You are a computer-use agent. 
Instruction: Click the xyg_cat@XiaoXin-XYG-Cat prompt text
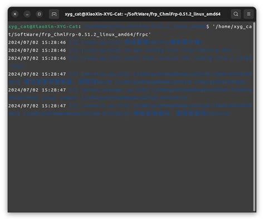click(x=43, y=27)
